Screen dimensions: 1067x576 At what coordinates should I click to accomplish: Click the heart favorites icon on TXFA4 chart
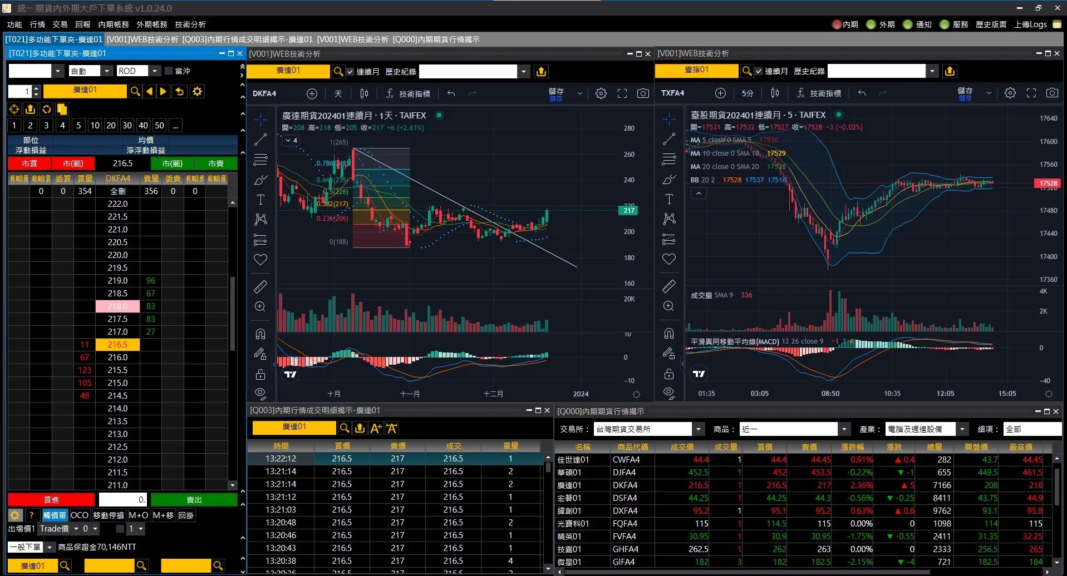[669, 259]
